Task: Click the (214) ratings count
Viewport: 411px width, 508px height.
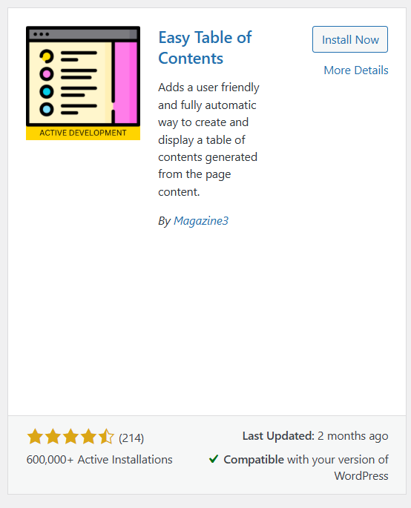Action: pyautogui.click(x=131, y=438)
